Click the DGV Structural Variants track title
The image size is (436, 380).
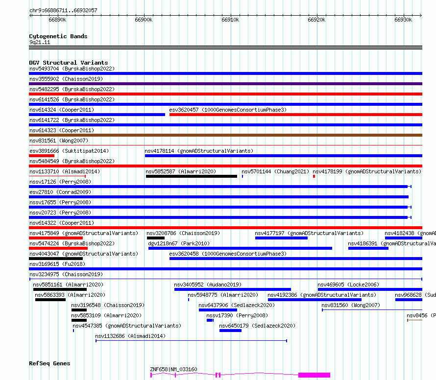point(69,63)
